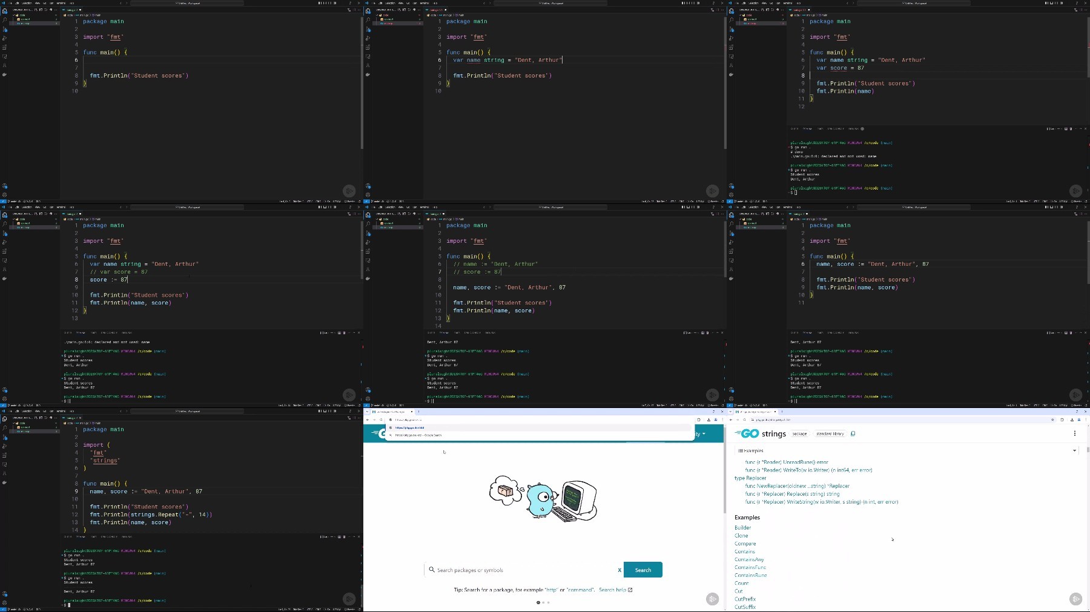This screenshot has width=1090, height=612.
Task: Open Chrome menu dots in strings docs browser
Action: (1085, 420)
